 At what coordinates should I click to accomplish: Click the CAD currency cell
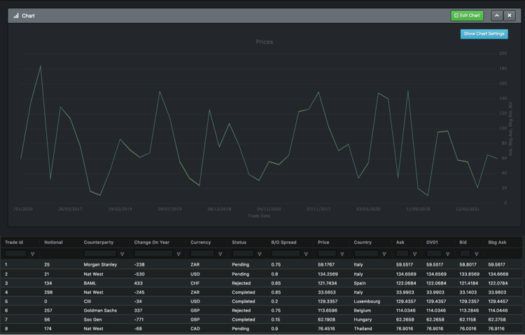point(195,329)
